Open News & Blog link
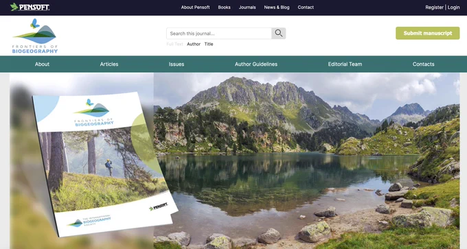The image size is (467, 249). pyautogui.click(x=277, y=8)
